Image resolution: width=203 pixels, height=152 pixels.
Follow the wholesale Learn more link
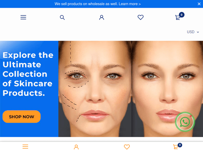tap(130, 4)
